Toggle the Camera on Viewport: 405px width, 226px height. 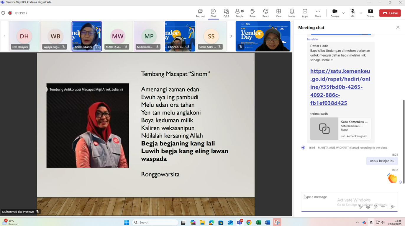click(x=335, y=13)
